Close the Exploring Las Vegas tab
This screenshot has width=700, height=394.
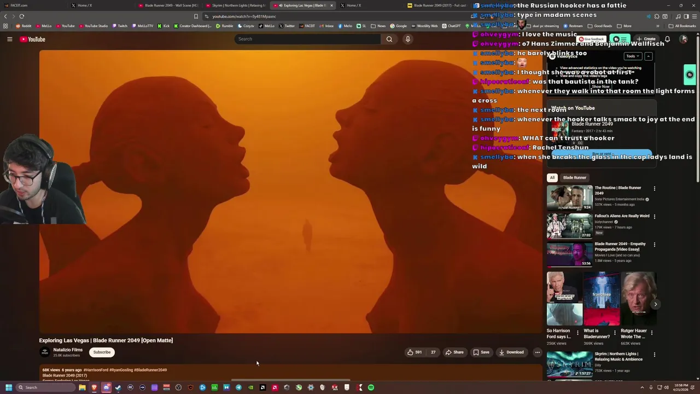point(331,5)
